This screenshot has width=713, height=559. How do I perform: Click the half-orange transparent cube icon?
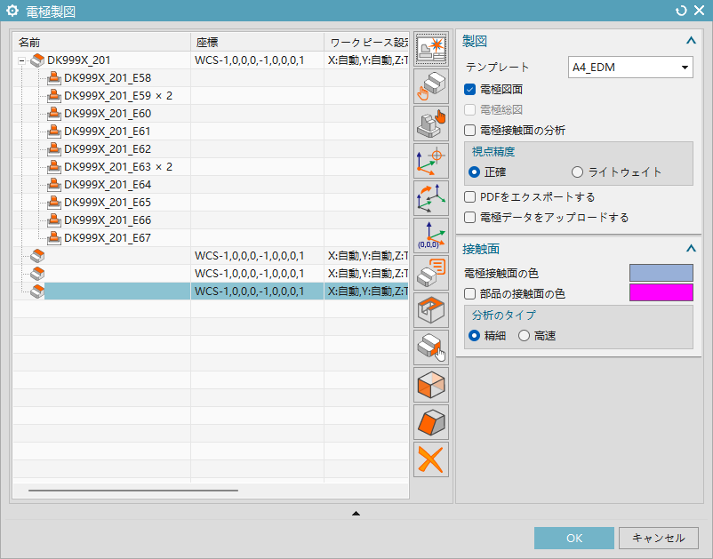(431, 385)
